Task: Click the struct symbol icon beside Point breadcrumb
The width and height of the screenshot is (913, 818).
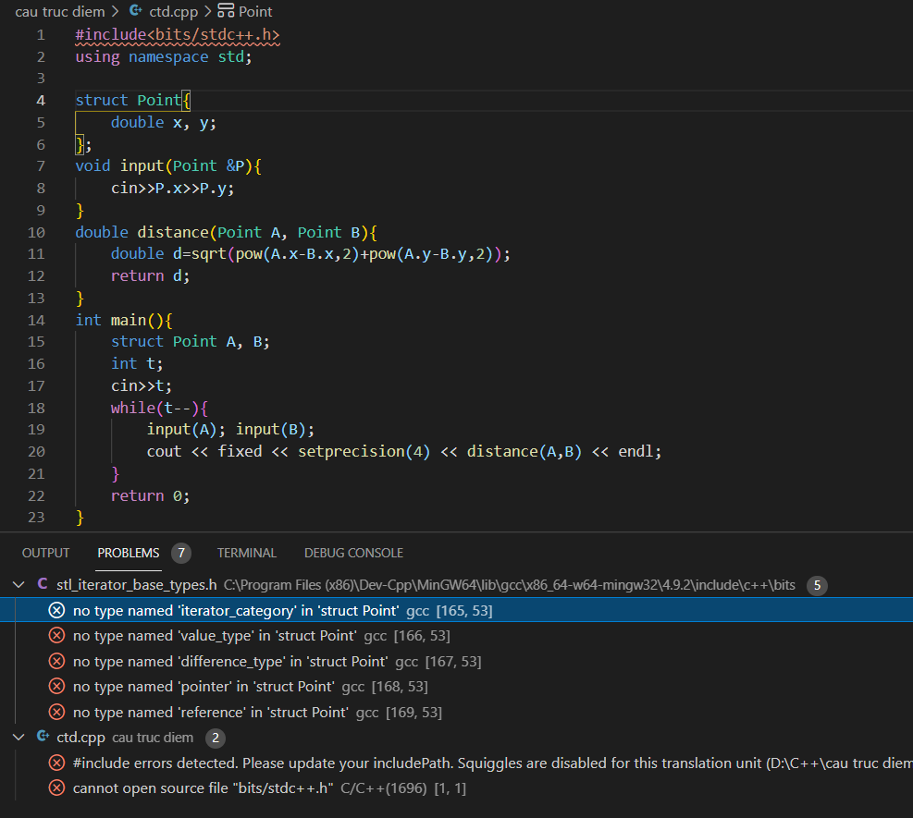Action: (x=226, y=10)
